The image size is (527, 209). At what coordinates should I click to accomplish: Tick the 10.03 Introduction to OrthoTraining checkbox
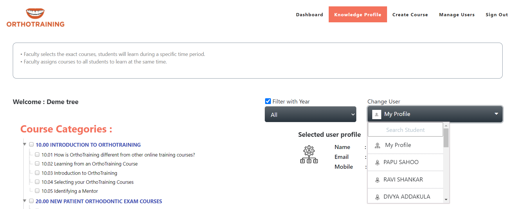coord(37,173)
